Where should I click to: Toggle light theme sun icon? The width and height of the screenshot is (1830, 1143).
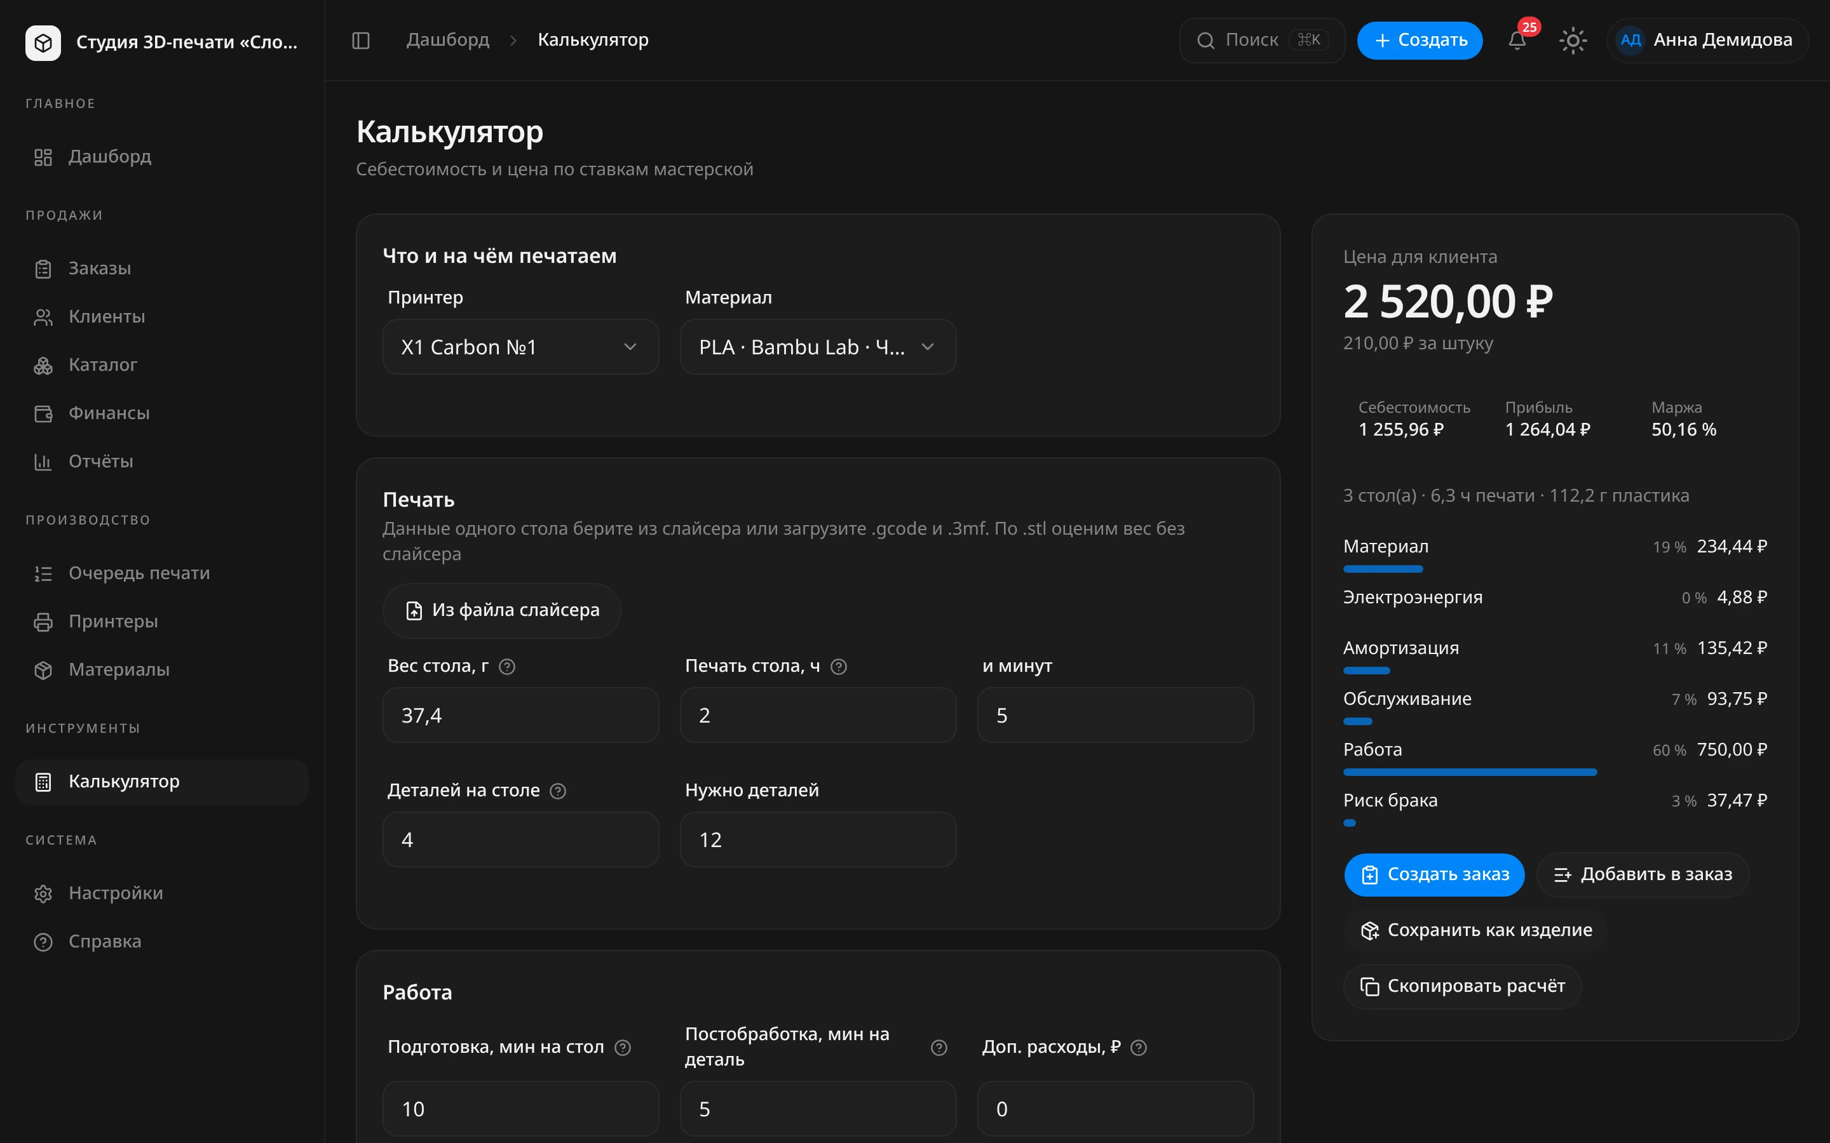(x=1573, y=40)
